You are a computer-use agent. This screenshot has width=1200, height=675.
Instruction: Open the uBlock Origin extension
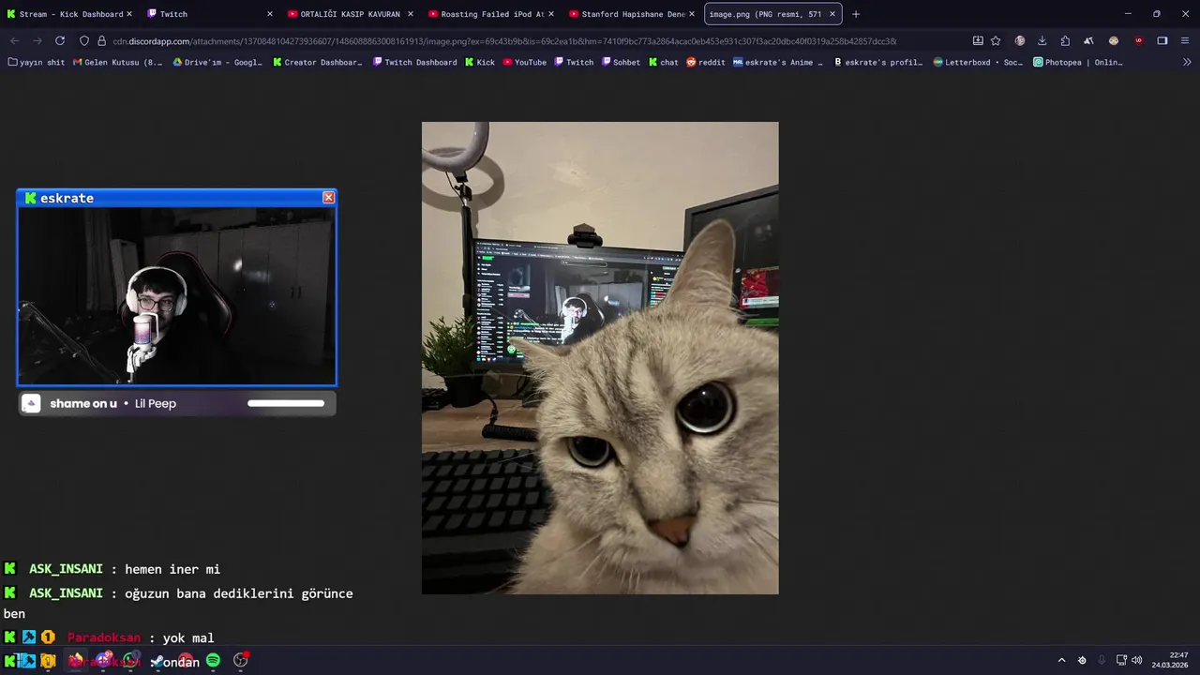pos(1138,41)
